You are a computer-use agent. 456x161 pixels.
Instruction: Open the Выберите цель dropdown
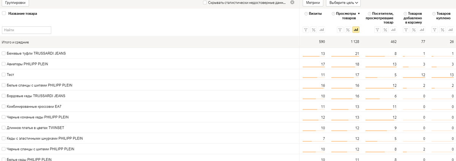coord(343,3)
